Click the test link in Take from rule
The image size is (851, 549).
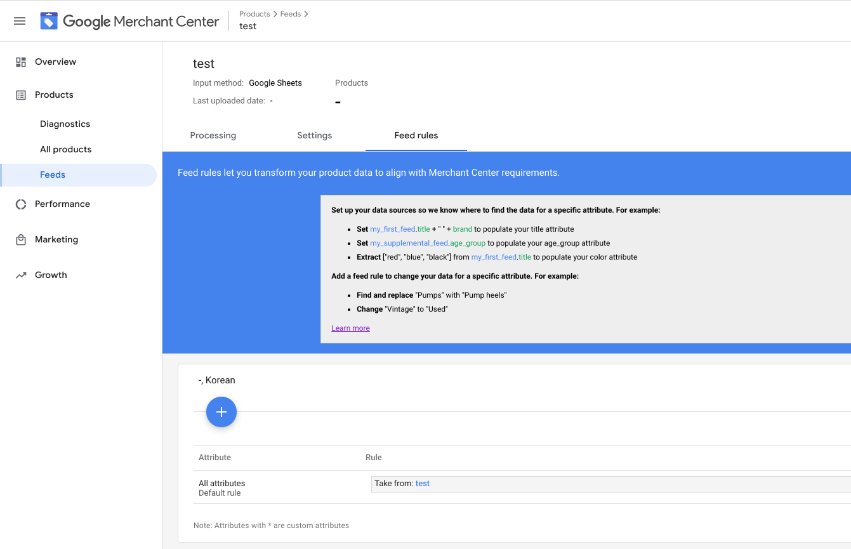point(423,484)
